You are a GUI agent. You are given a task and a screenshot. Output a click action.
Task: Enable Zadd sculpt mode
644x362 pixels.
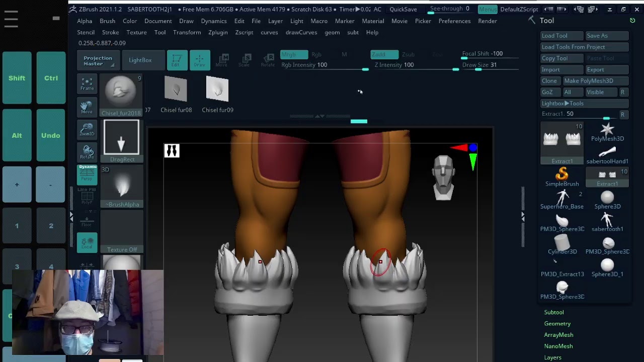click(384, 54)
